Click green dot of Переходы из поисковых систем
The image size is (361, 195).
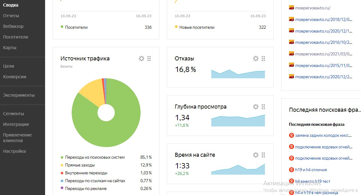[x=62, y=157]
